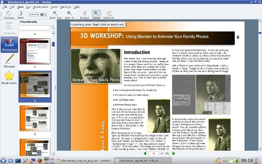Screen dimensions: 262x164
Task: Click the 3D WORKSHOP title banner
Action: point(152,38)
